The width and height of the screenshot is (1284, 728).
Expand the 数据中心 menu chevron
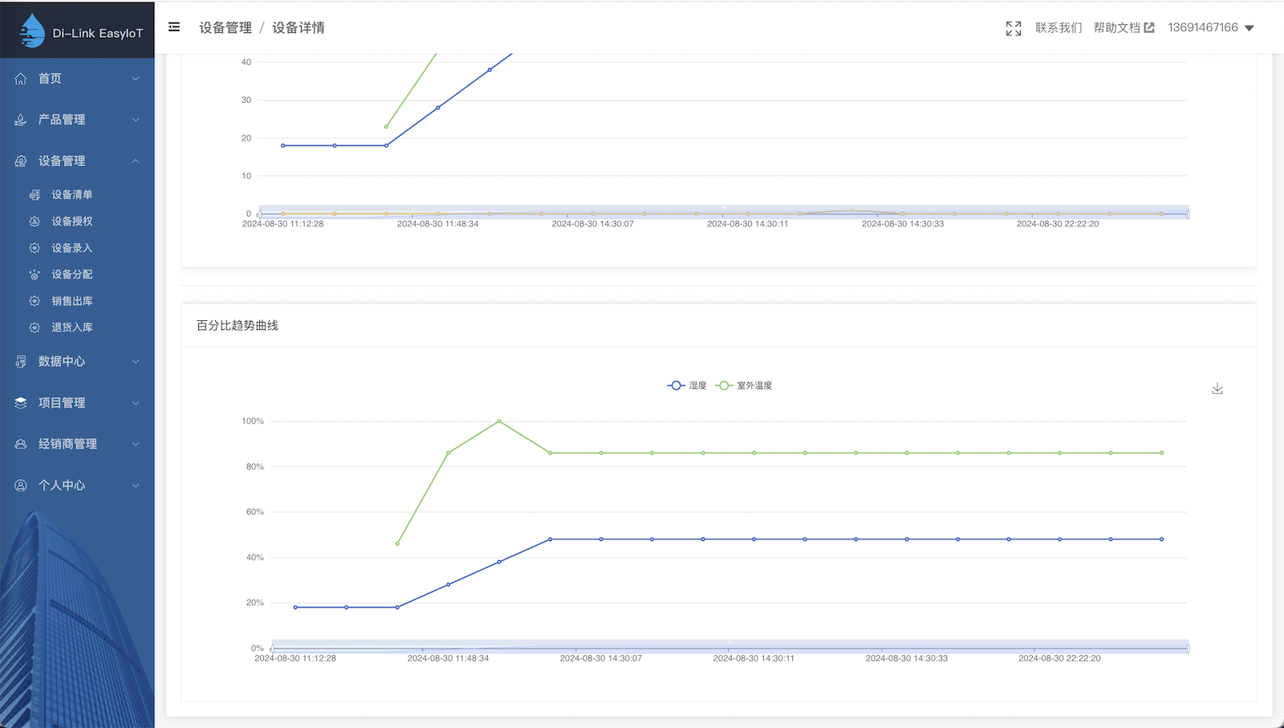point(136,362)
